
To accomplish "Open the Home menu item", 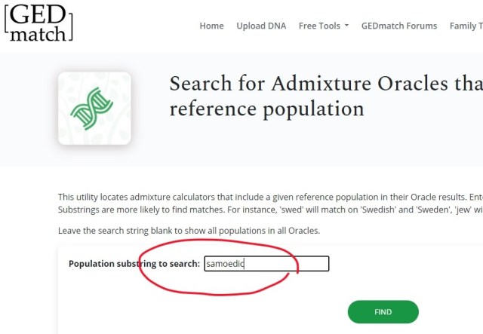I will coord(211,26).
